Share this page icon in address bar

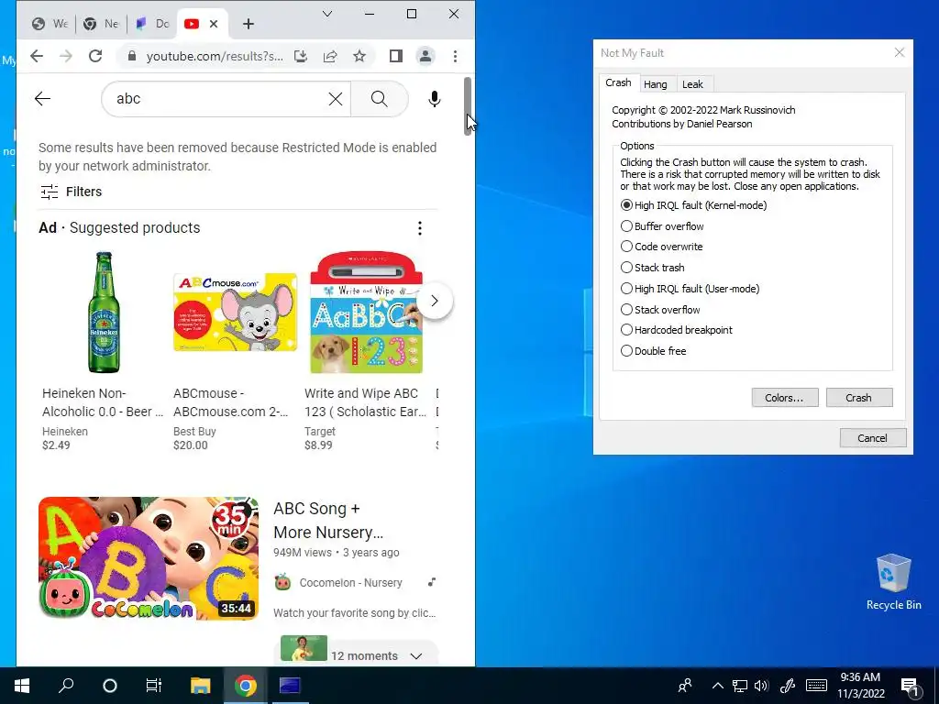pyautogui.click(x=330, y=56)
